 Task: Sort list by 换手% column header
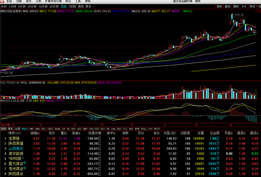pos(111,133)
